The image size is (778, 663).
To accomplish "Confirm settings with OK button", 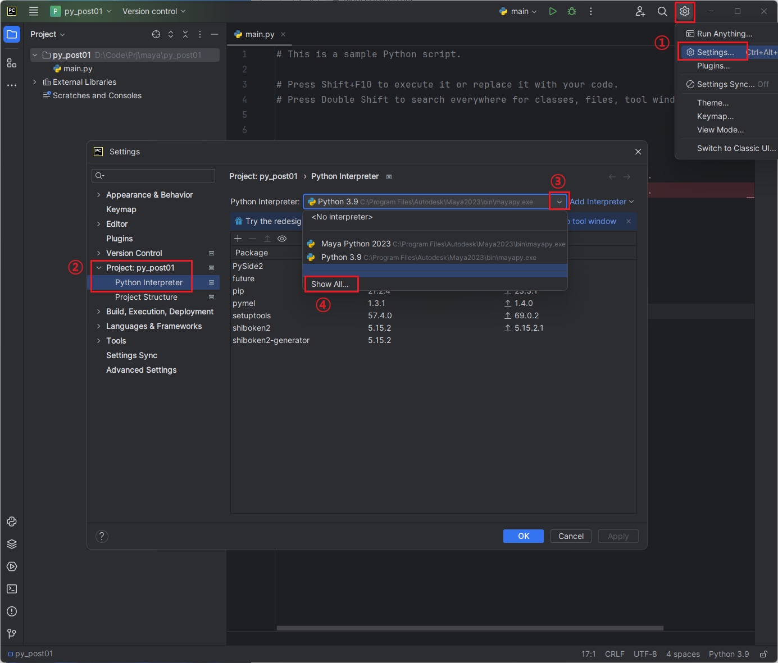I will (x=524, y=536).
